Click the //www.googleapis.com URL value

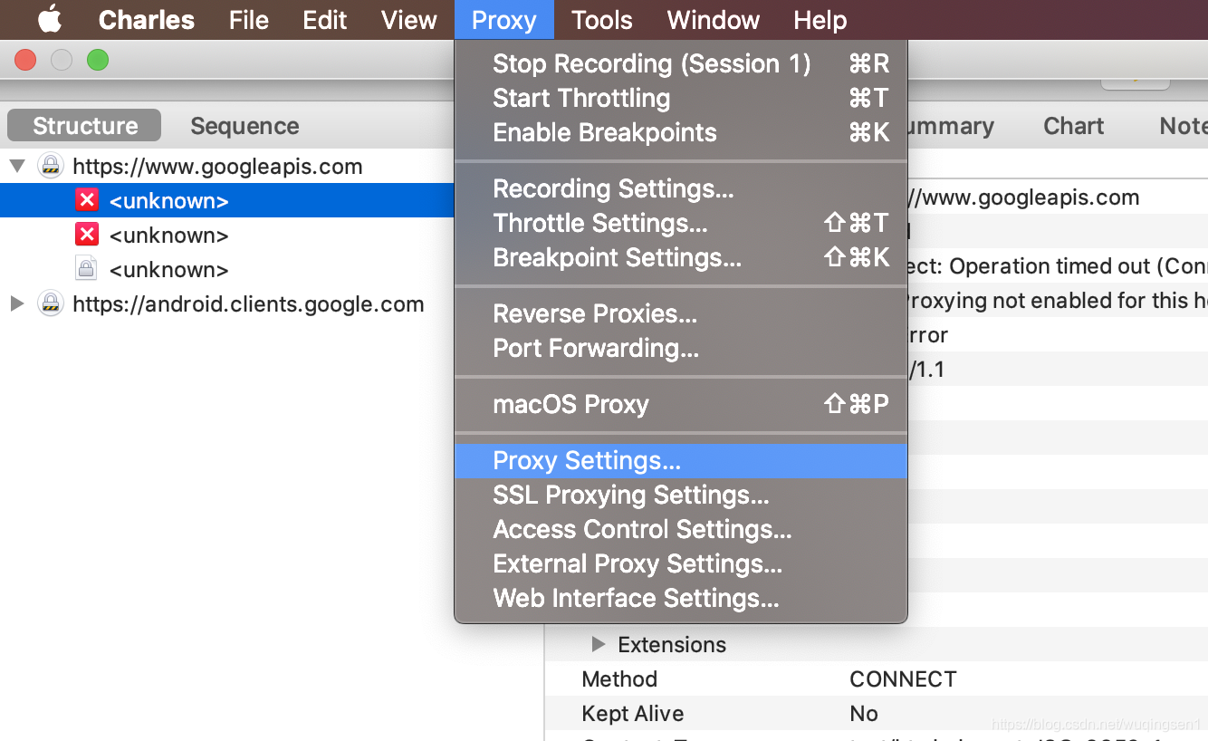coord(1023,197)
